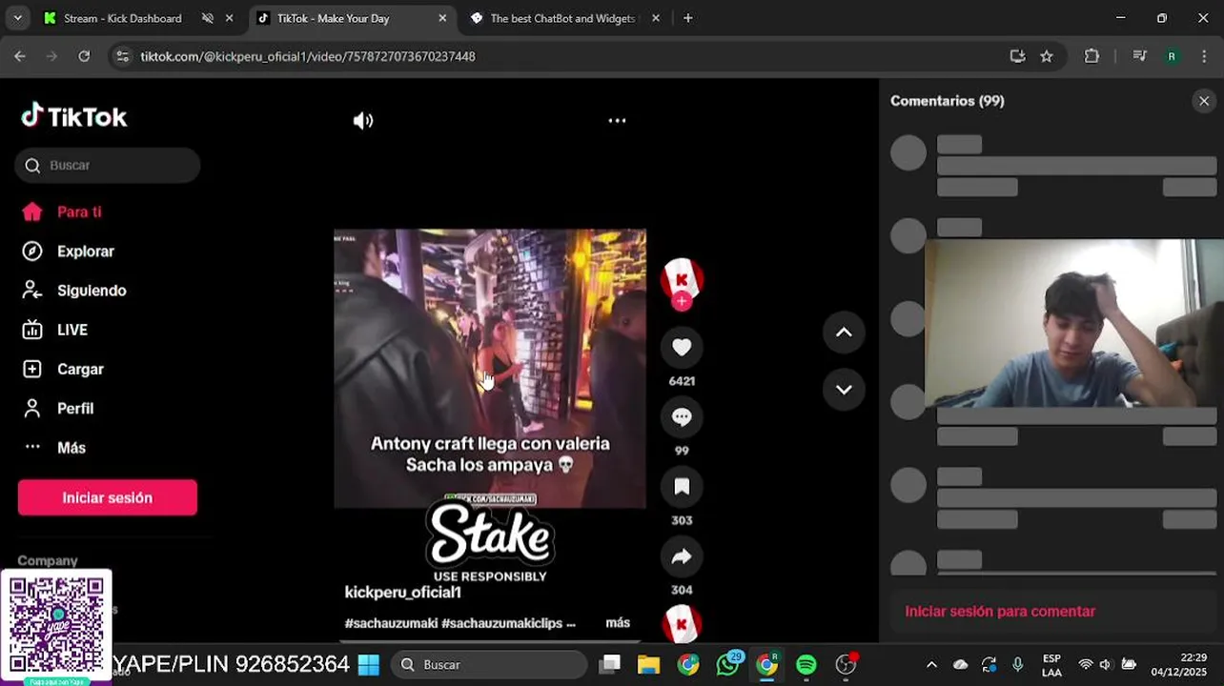Go forward in the browser

51,56
